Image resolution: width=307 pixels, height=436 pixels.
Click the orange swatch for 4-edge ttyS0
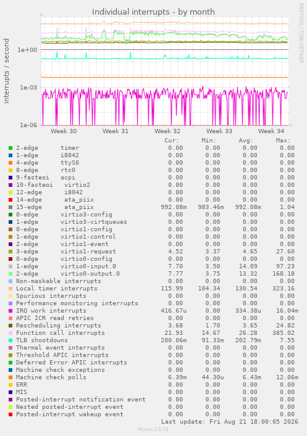[x=11, y=163]
